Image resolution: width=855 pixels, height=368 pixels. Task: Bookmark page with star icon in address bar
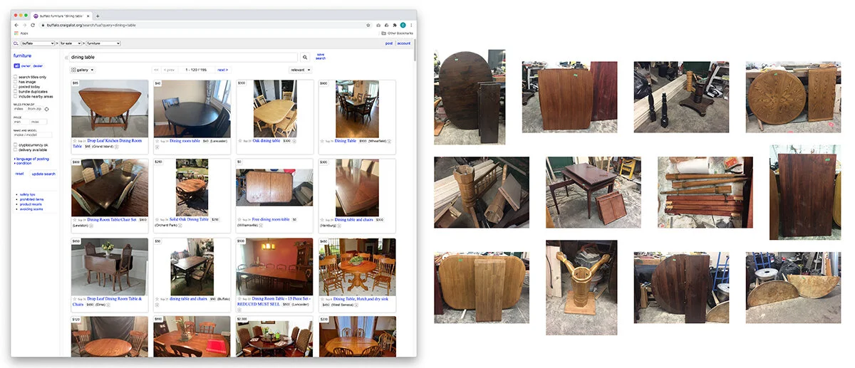369,25
